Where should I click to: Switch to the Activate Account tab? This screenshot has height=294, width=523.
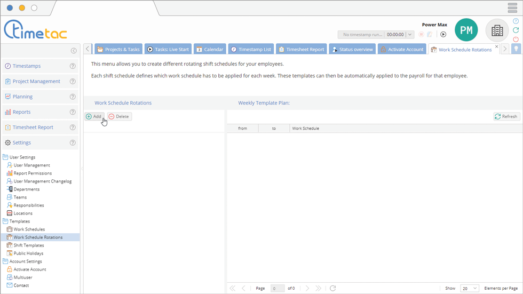click(x=402, y=49)
